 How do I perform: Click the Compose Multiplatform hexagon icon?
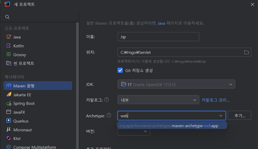tap(9, 147)
